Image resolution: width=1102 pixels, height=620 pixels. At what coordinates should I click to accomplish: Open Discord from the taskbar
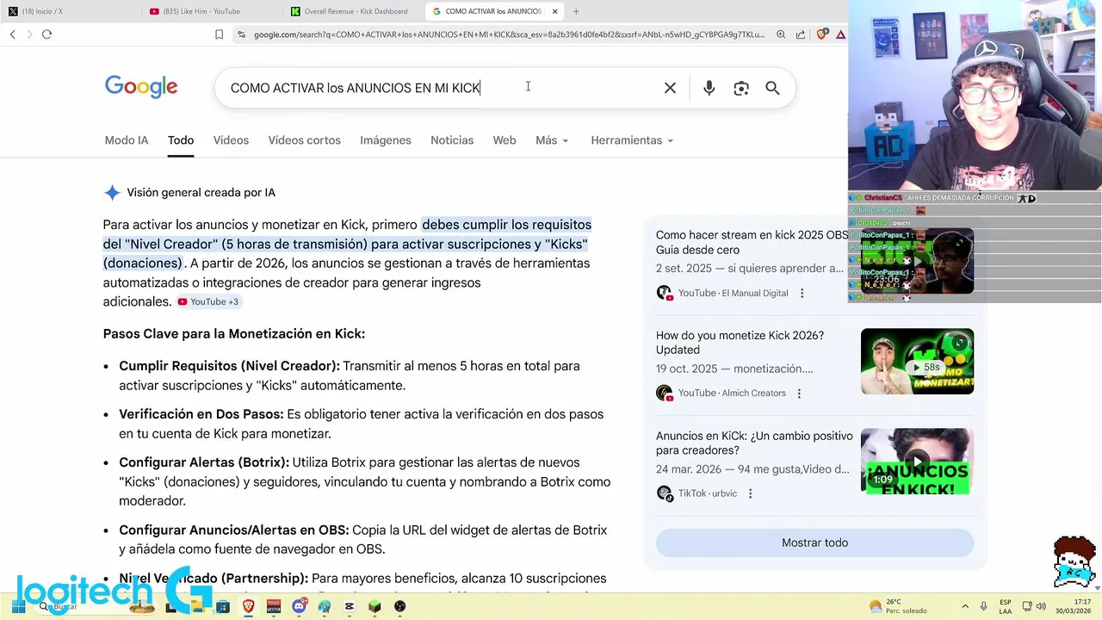point(300,606)
